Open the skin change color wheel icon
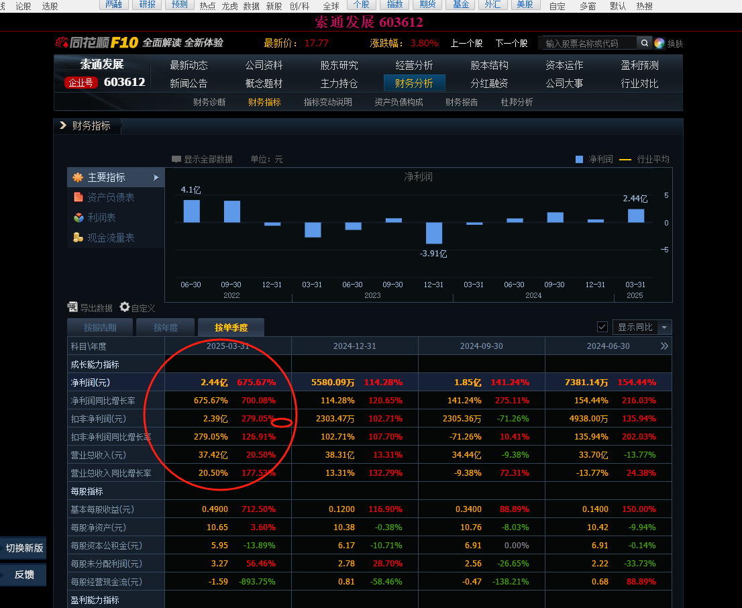The width and height of the screenshot is (742, 608). point(659,43)
